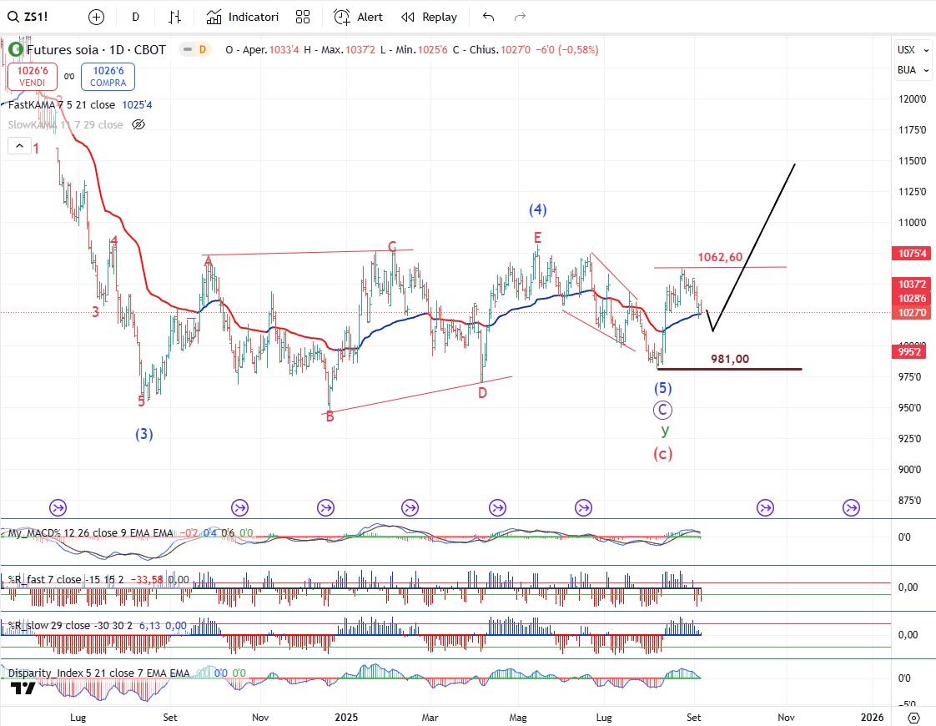Click the TradingView logo
The height and width of the screenshot is (726, 936).
(x=23, y=688)
